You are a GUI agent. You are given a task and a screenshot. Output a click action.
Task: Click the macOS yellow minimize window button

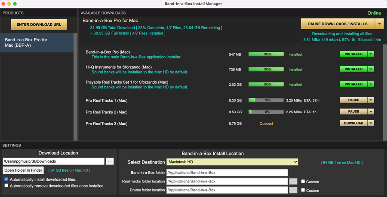tap(9, 4)
